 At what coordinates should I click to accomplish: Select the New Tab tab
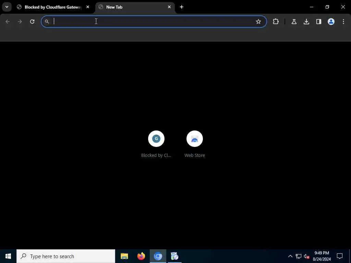click(135, 7)
